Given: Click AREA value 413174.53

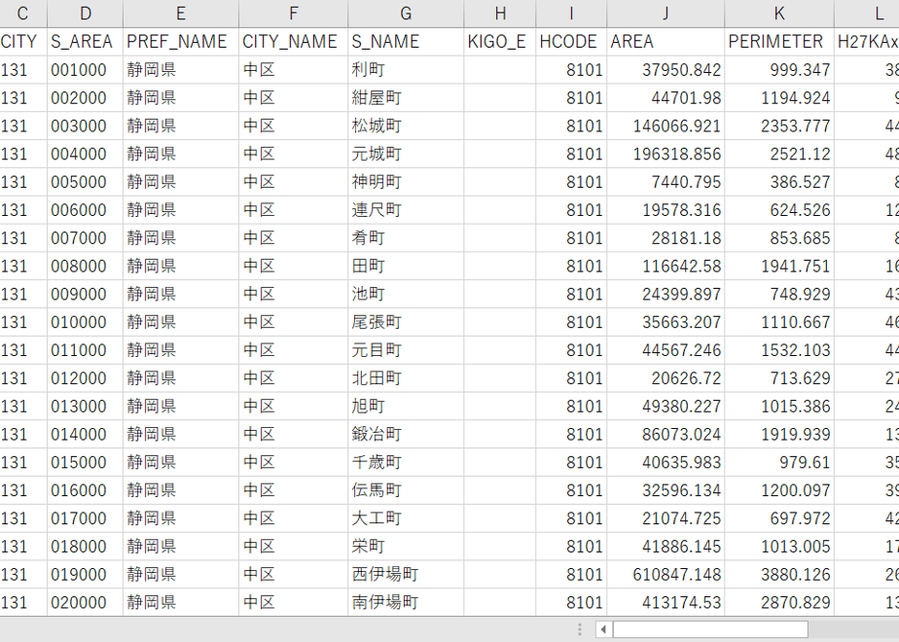Looking at the screenshot, I should (x=665, y=603).
